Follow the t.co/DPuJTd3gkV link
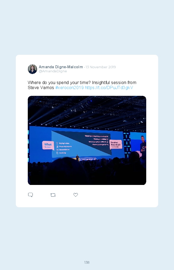The image size is (174, 270). point(109,87)
